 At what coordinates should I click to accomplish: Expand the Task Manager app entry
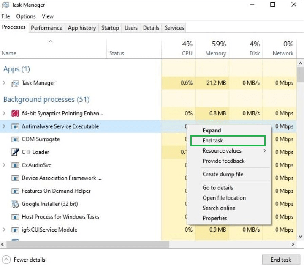click(4, 83)
